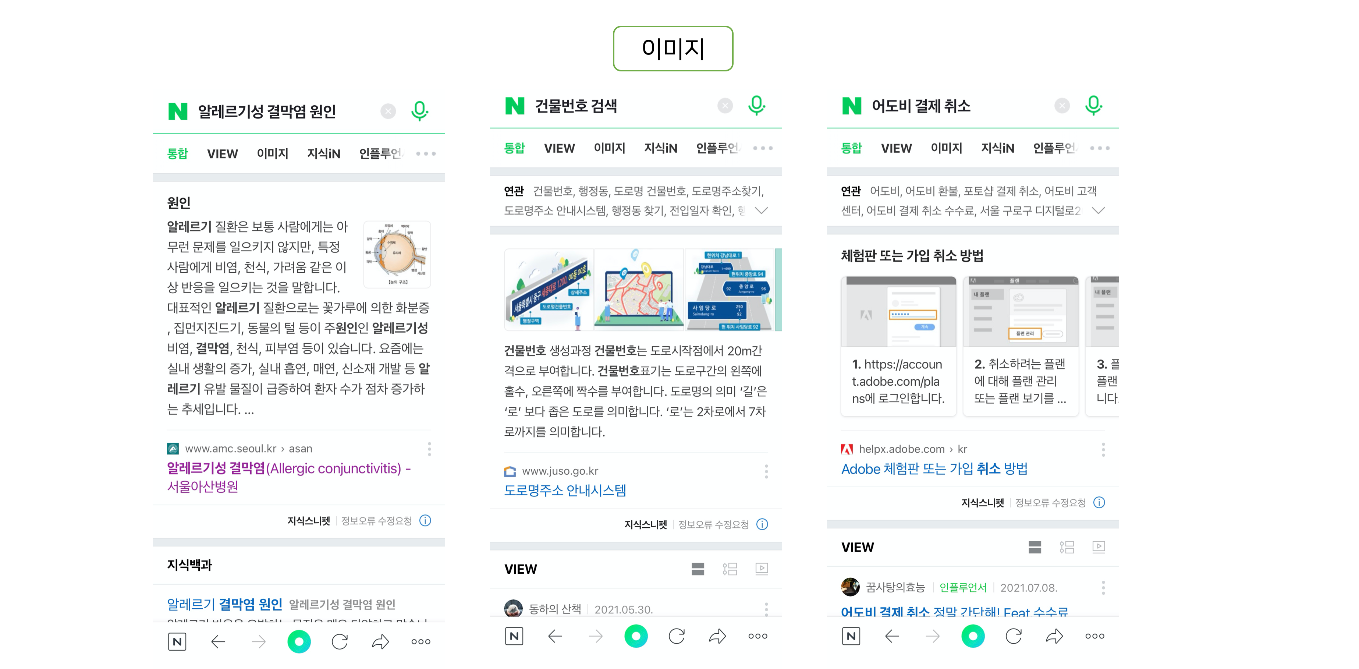Viewport: 1359px width, 669px height.
Task: Select 지식iN tab in 어도비 결제 취소 screen
Action: pos(997,148)
